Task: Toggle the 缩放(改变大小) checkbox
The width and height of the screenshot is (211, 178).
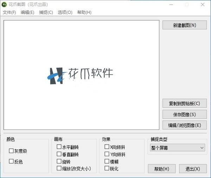Action: 59,168
